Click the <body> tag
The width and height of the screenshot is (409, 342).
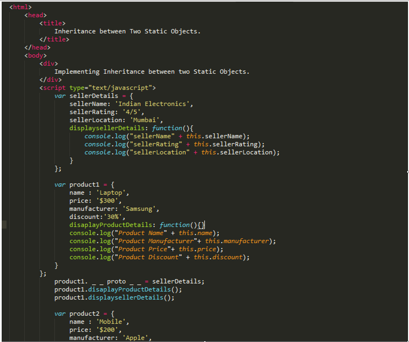pos(36,55)
